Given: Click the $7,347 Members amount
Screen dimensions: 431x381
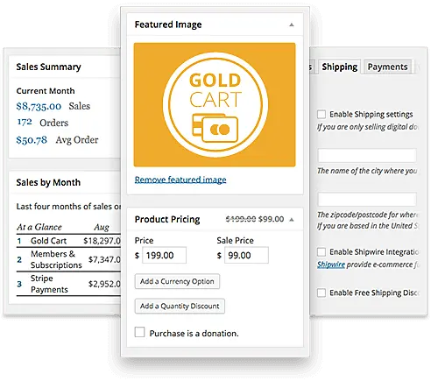Looking at the screenshot, I should tap(104, 259).
